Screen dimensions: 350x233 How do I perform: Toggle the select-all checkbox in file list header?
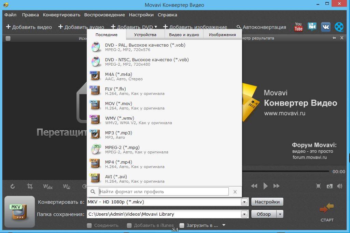[8, 38]
